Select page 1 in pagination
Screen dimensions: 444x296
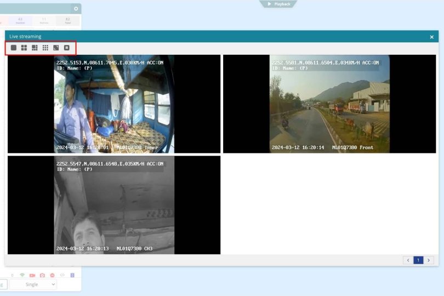[418, 260]
